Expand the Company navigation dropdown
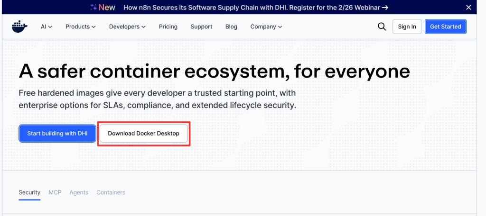The height and width of the screenshot is (216, 486). pyautogui.click(x=266, y=27)
